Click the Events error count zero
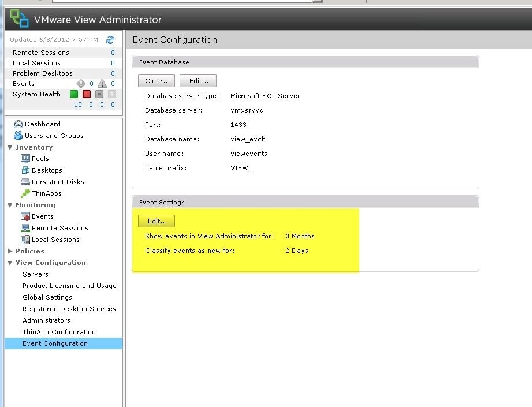The height and width of the screenshot is (407, 532). coord(91,84)
